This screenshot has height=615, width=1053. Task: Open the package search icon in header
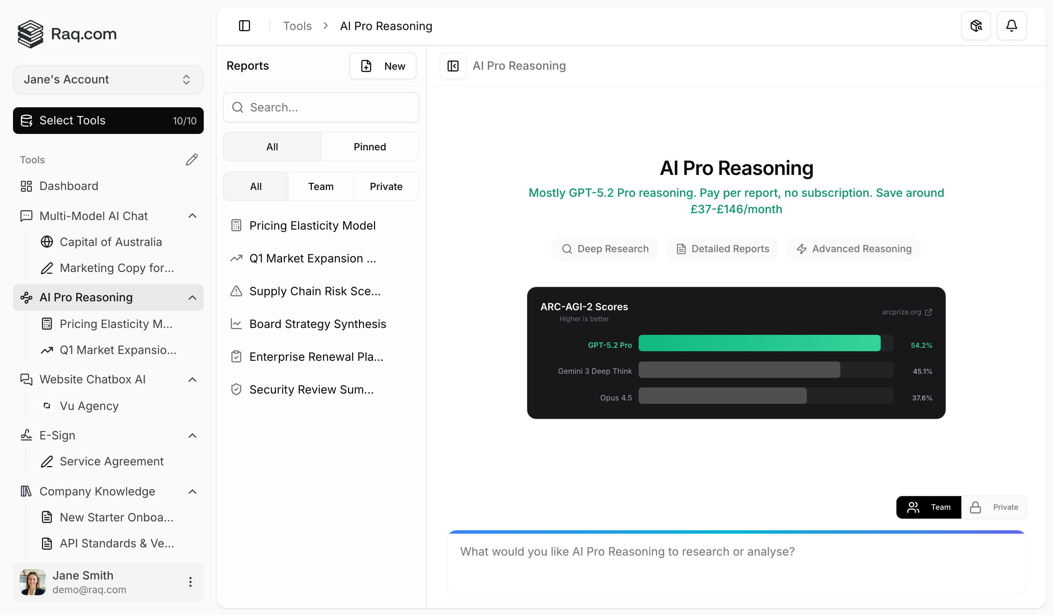pos(976,26)
